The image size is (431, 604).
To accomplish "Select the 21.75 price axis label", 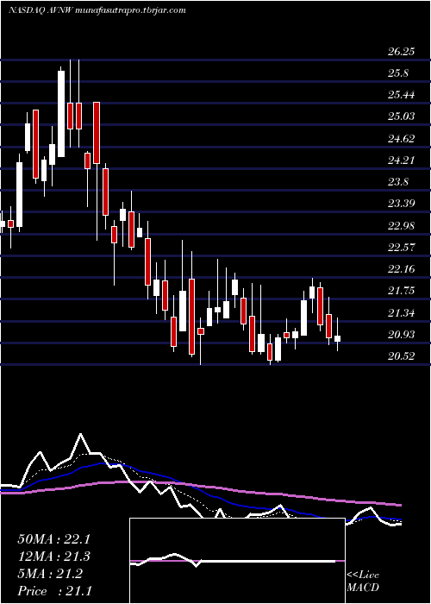I will 402,291.
